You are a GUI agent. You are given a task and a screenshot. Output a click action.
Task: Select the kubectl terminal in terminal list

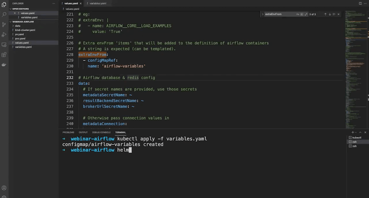click(x=357, y=137)
